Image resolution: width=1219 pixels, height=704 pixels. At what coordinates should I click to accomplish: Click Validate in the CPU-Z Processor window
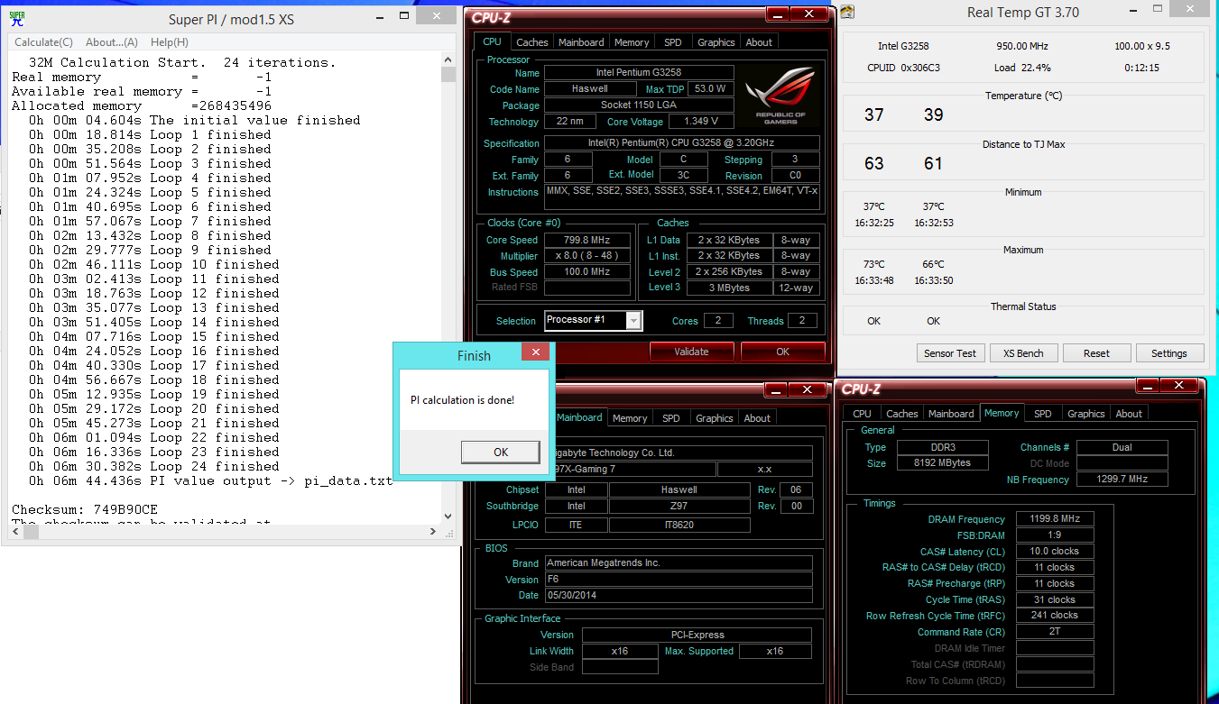click(691, 352)
